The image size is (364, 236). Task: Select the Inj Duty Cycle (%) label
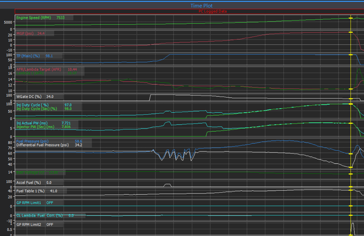pyautogui.click(x=32, y=105)
